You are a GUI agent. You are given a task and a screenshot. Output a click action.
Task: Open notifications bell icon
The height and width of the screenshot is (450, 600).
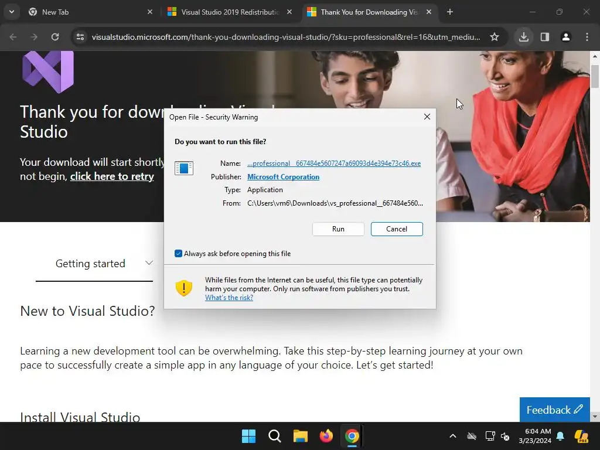click(x=560, y=436)
